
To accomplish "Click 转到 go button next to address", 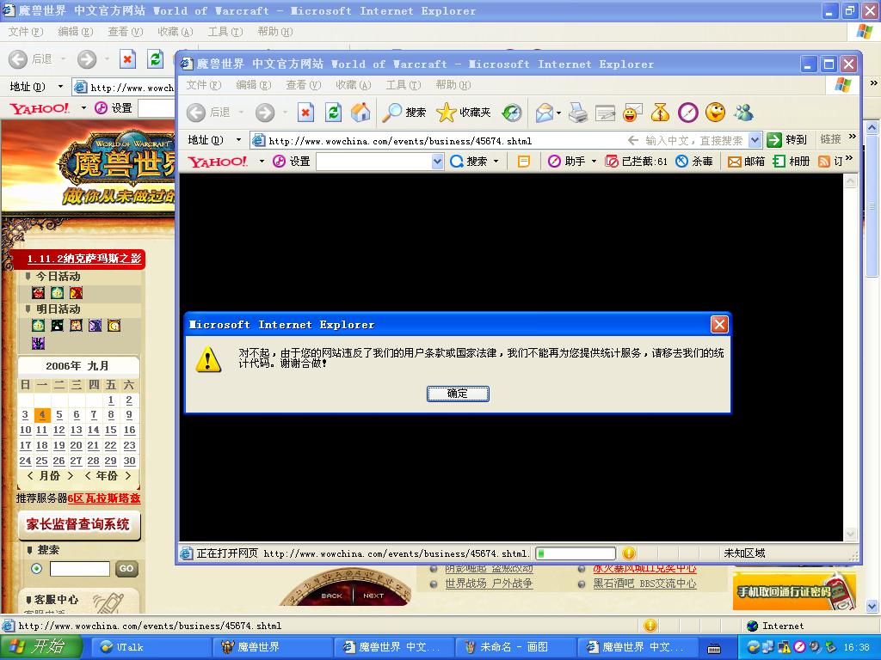I will [x=787, y=140].
